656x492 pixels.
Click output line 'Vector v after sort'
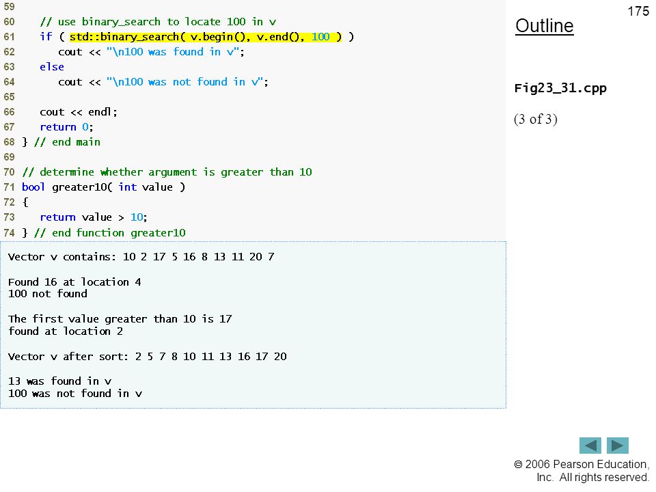148,357
